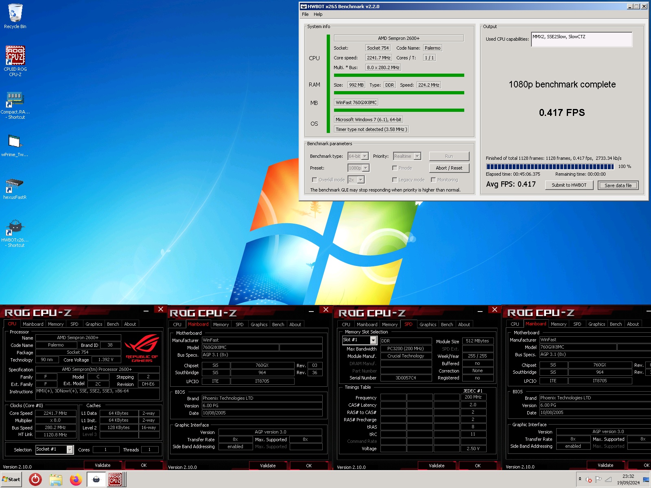The image size is (651, 488).
Task: Open the Help menu in HWBOT x265
Action: [x=318, y=14]
